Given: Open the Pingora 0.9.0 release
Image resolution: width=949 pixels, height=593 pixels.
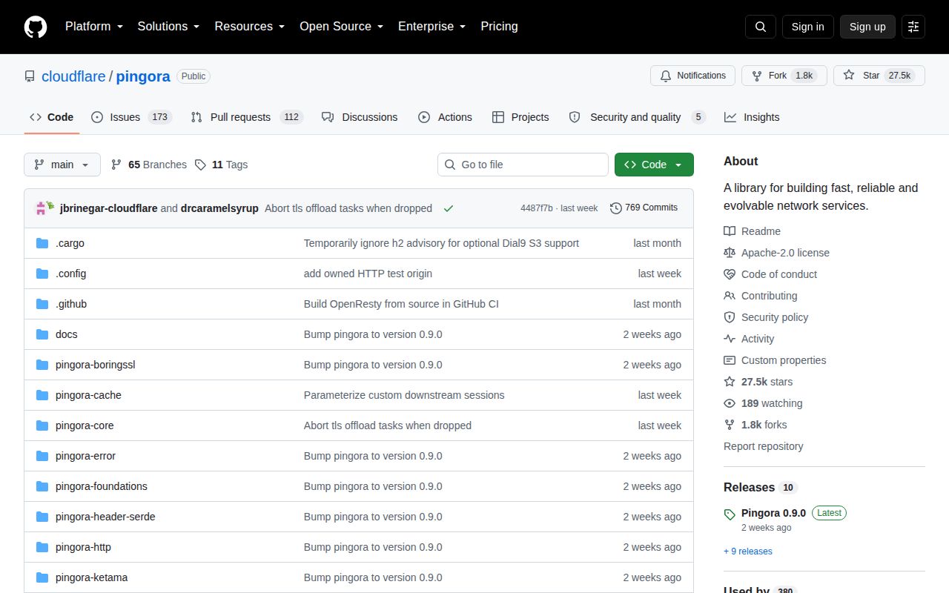Looking at the screenshot, I should [x=773, y=513].
